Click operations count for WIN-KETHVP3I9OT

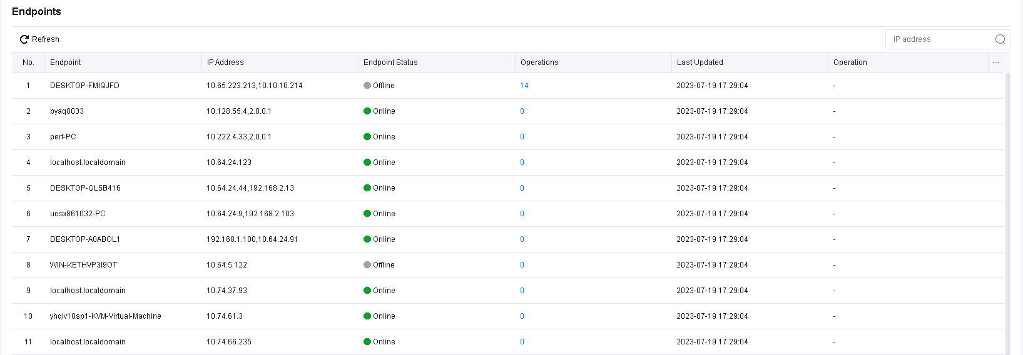pos(522,265)
